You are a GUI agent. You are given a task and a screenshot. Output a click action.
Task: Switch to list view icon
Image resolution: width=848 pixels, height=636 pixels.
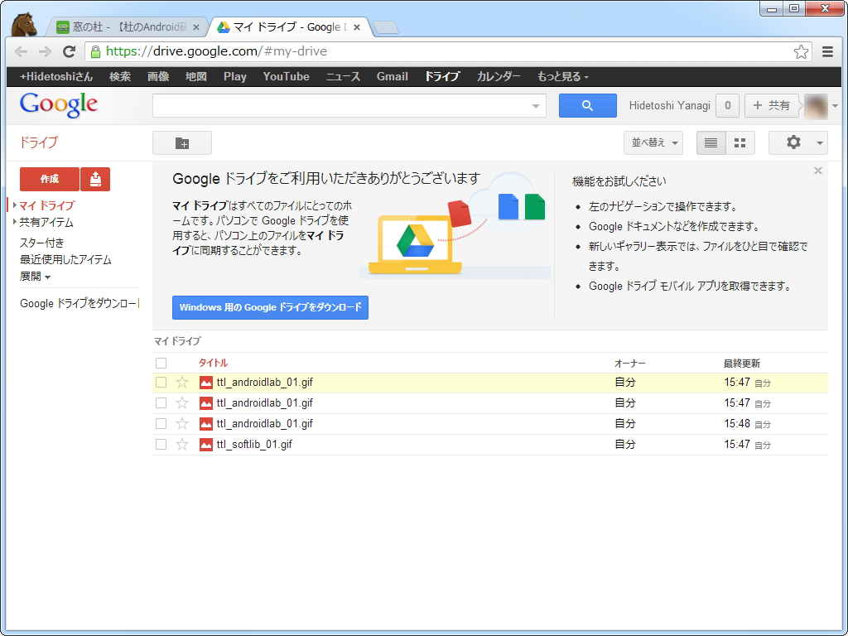click(710, 142)
